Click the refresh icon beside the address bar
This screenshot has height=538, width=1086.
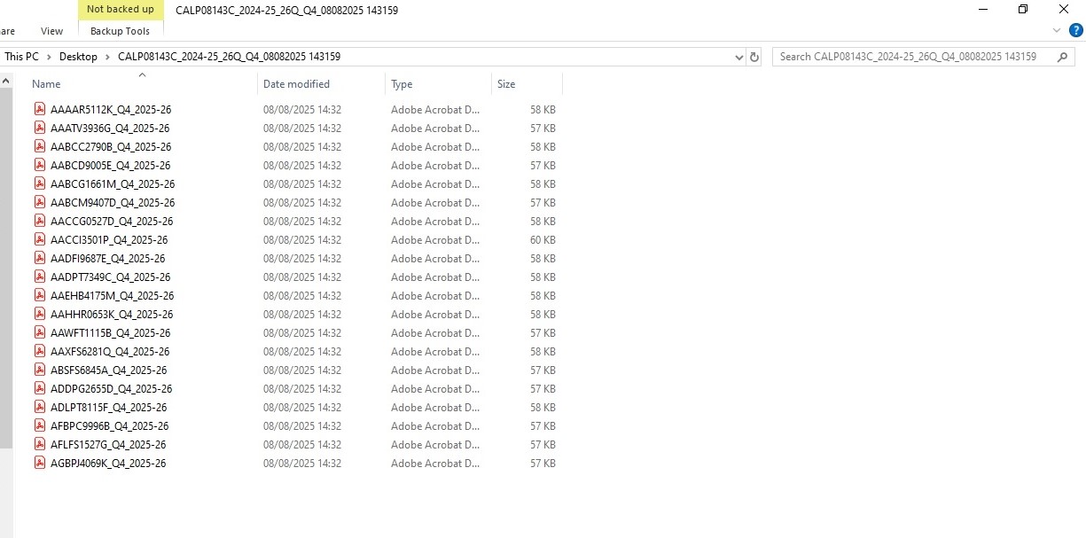click(x=754, y=57)
